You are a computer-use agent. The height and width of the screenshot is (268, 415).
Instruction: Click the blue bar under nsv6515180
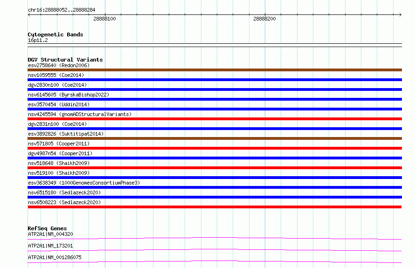click(x=214, y=197)
